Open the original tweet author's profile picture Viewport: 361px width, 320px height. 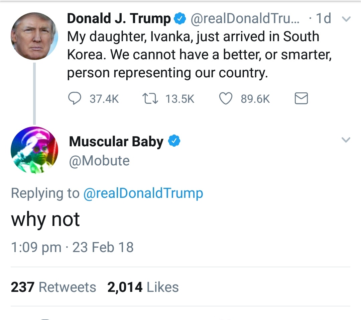pyautogui.click(x=34, y=36)
